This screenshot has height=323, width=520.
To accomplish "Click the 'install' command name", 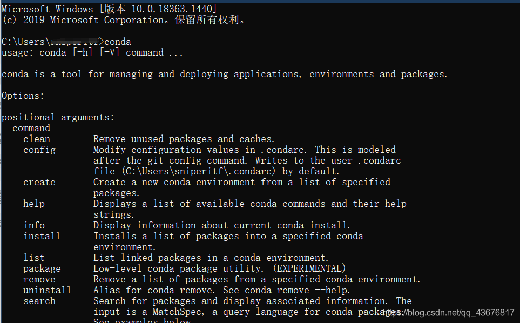I will click(42, 236).
